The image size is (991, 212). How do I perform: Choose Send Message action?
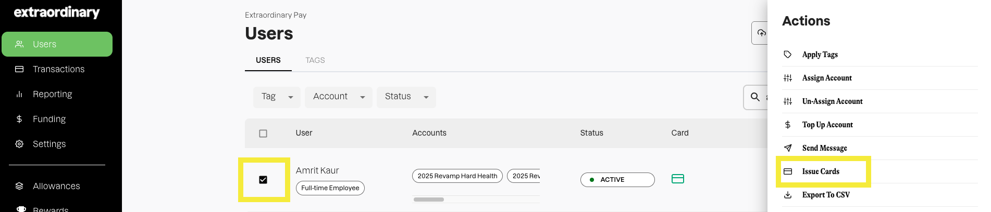tap(824, 148)
